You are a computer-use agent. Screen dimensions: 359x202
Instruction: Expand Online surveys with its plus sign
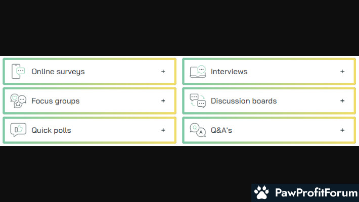(x=163, y=71)
